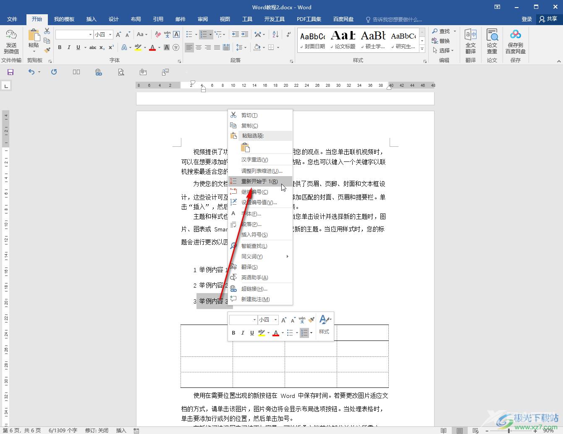Open the ribbon font size dropdown showing 小四
563x434 pixels.
click(110, 34)
